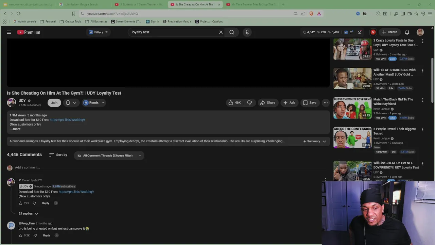
Task: Switch to 5 Students vs 1 Secret Teacher tab
Action: click(139, 4)
